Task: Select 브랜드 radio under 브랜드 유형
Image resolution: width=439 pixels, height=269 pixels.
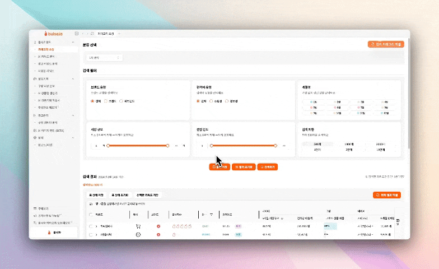Action: (x=106, y=101)
